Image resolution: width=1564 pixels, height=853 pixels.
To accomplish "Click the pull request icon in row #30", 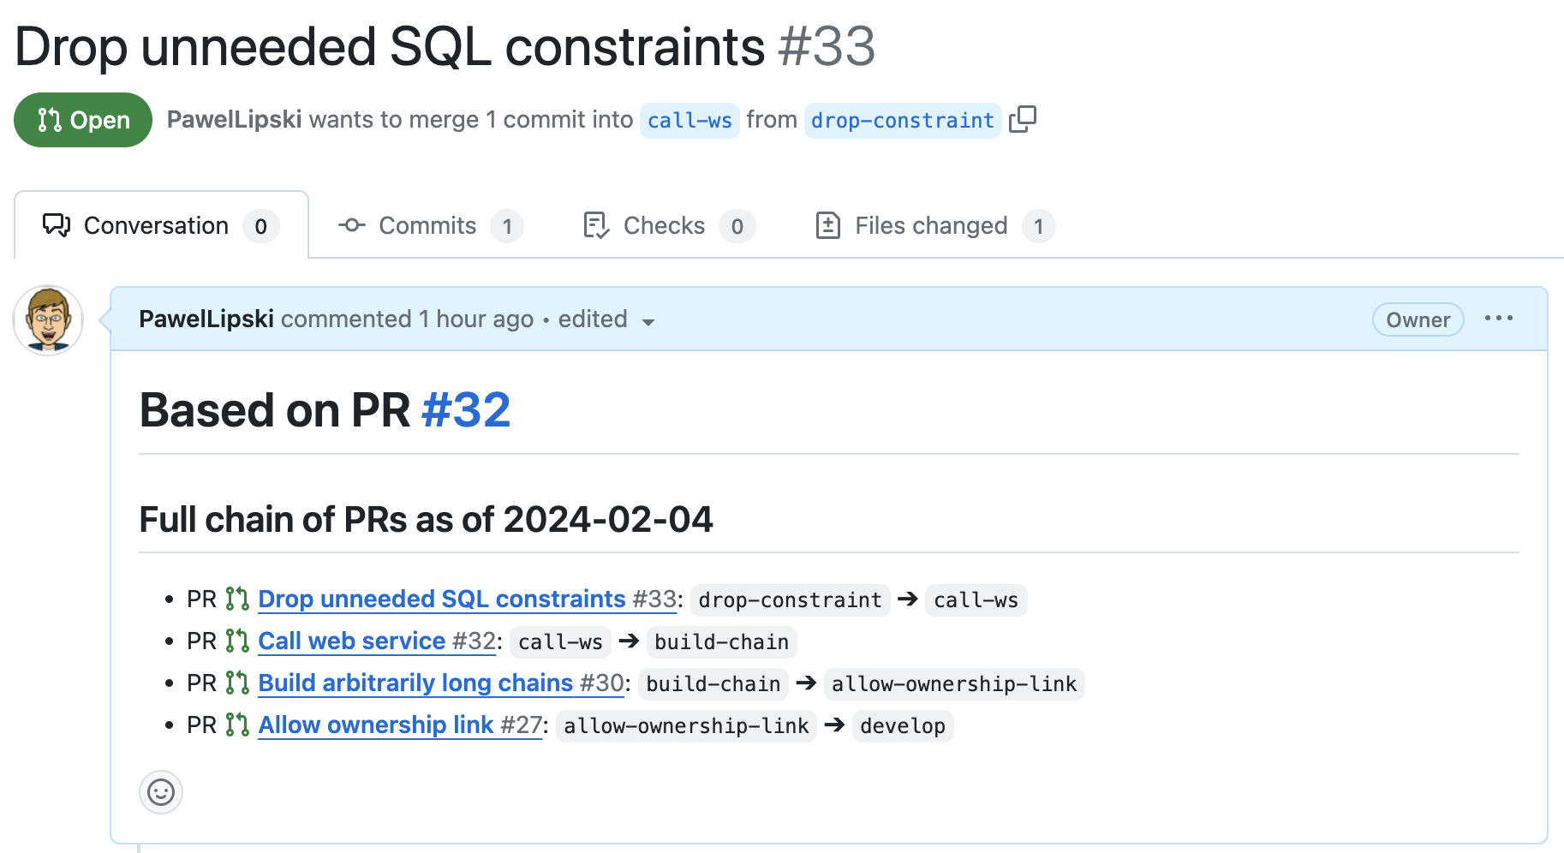I will click(237, 683).
